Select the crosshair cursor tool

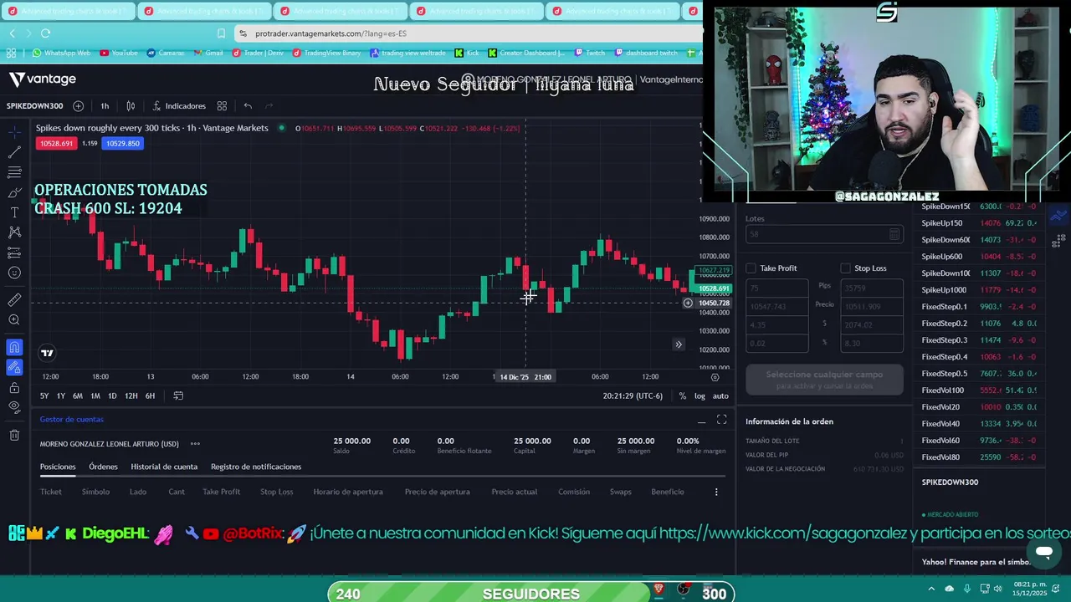pyautogui.click(x=14, y=132)
